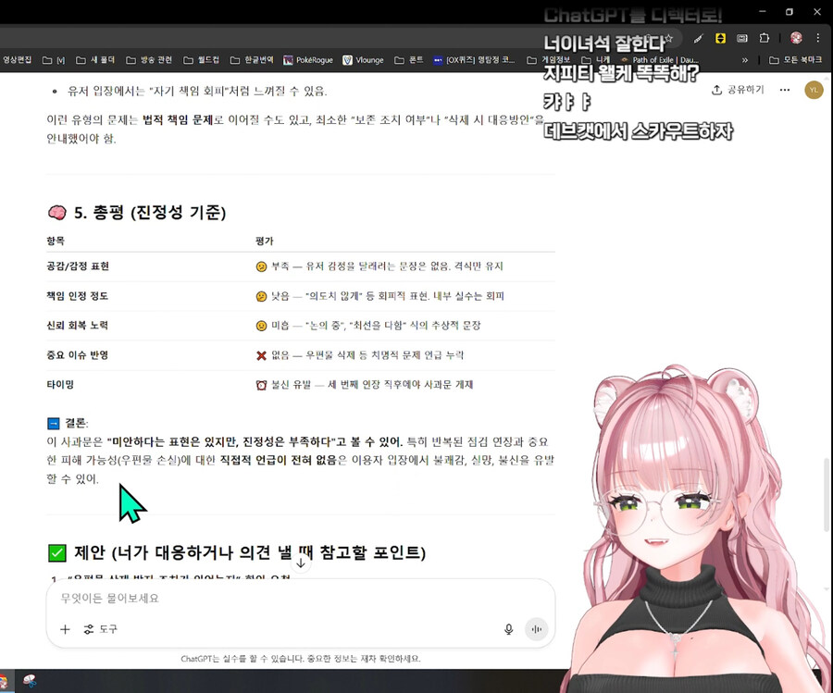Focus the 무엇이든 물어보세요 message input
The width and height of the screenshot is (833, 693).
coord(300,599)
